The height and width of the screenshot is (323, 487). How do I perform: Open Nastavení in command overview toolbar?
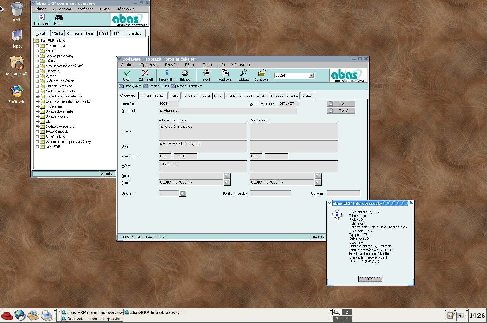pyautogui.click(x=41, y=17)
